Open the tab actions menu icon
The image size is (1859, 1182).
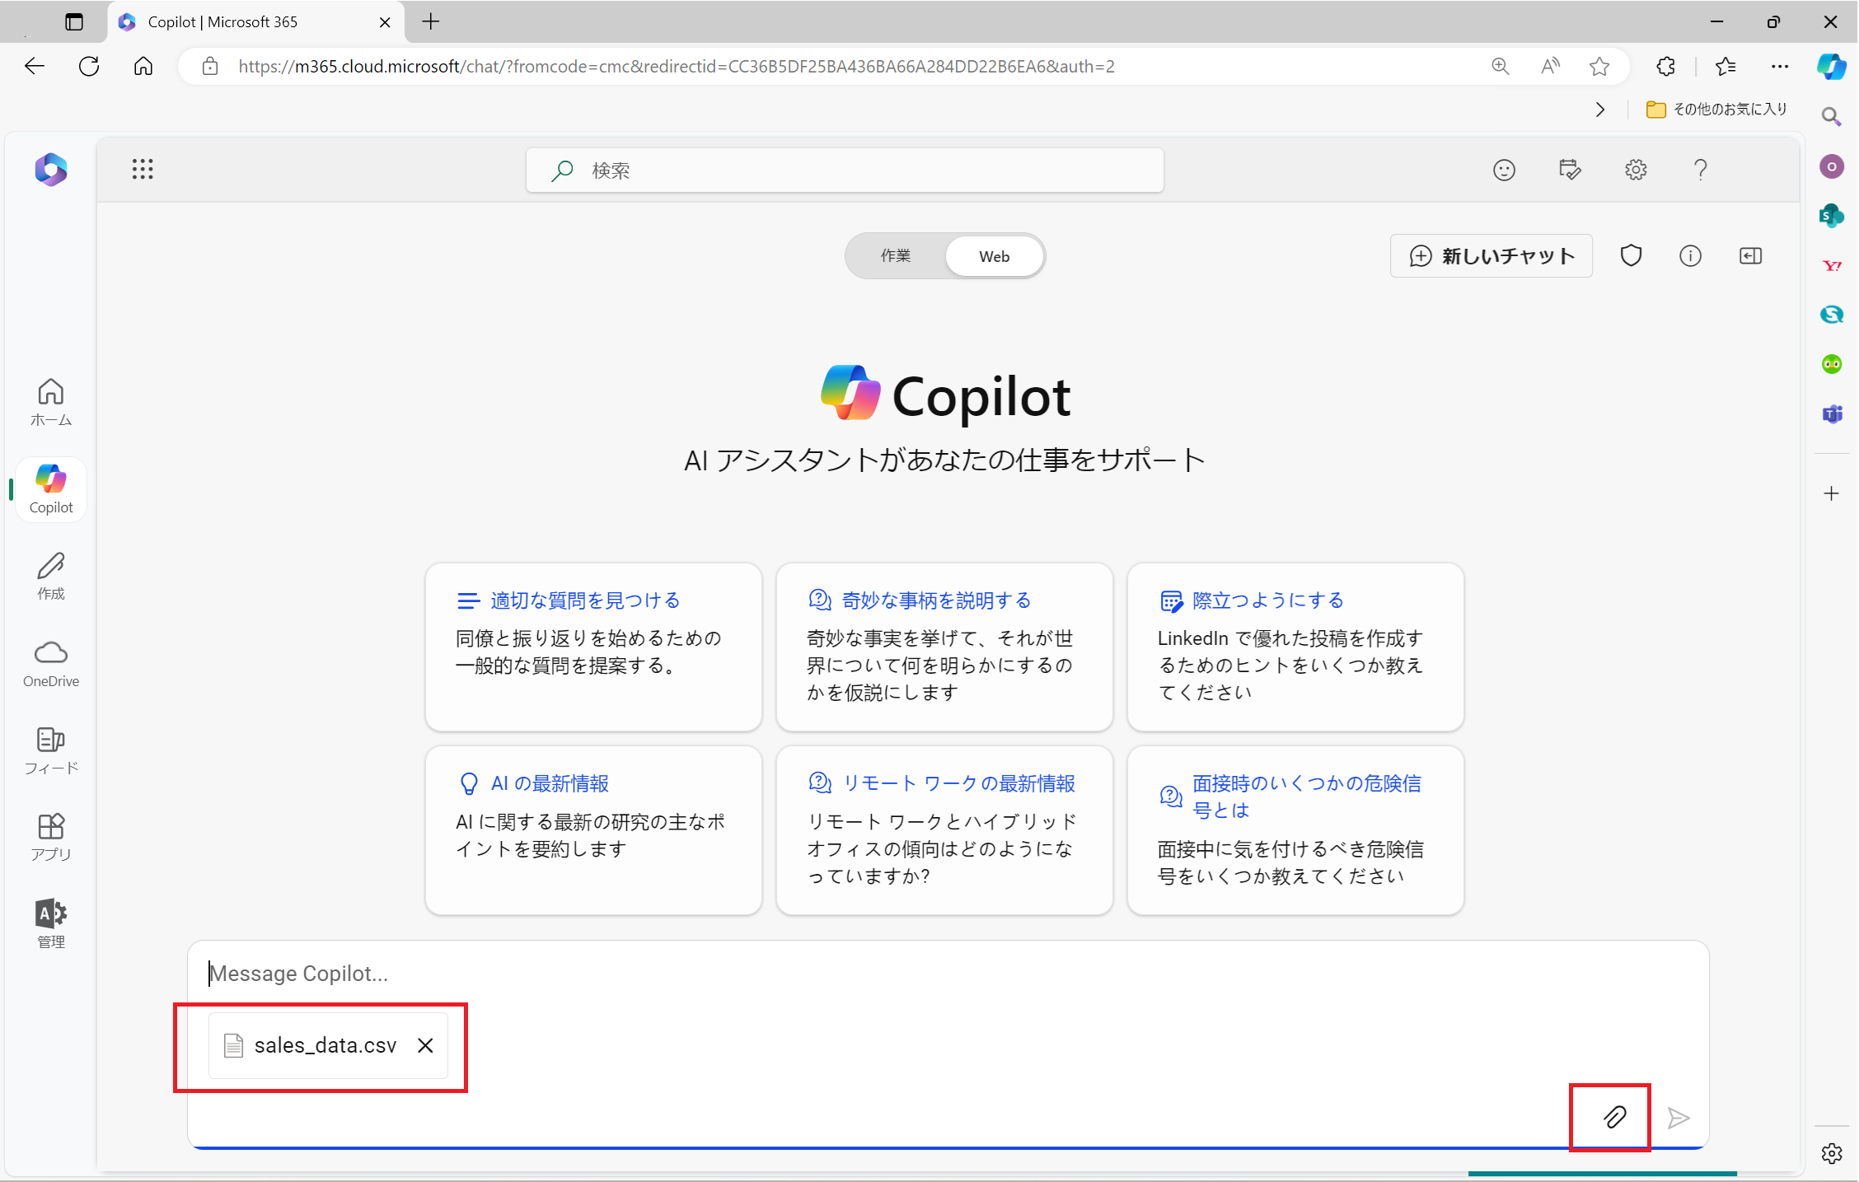[x=74, y=22]
